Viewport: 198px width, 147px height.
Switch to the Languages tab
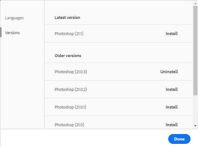(x=14, y=18)
